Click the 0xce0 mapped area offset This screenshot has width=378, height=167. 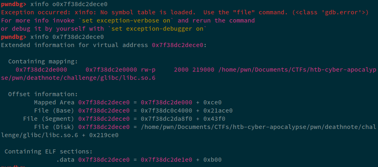pos(214,102)
